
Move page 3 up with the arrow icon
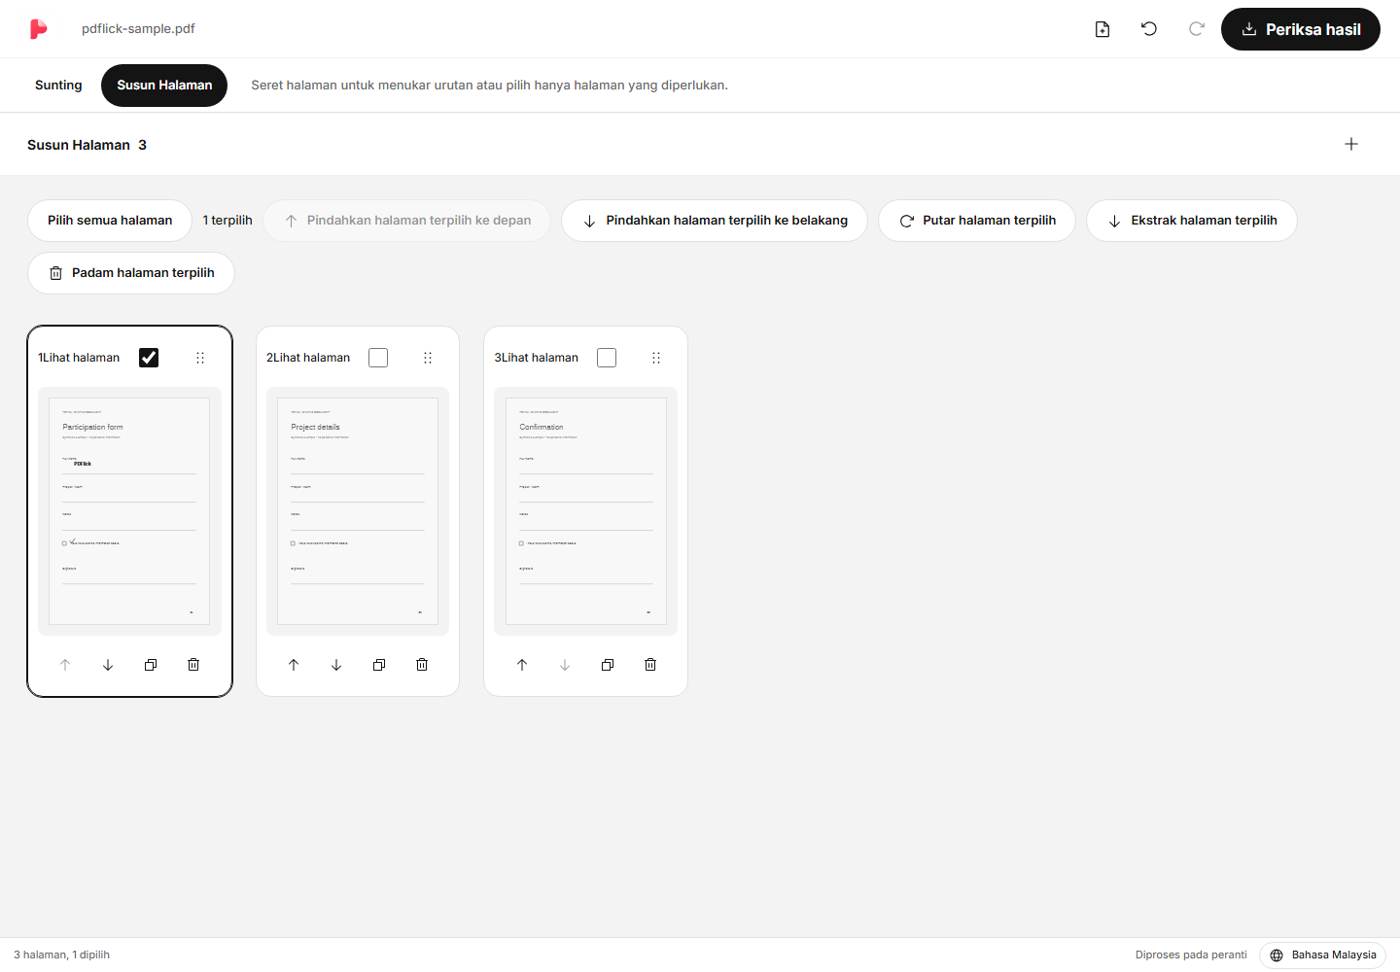[x=522, y=665]
